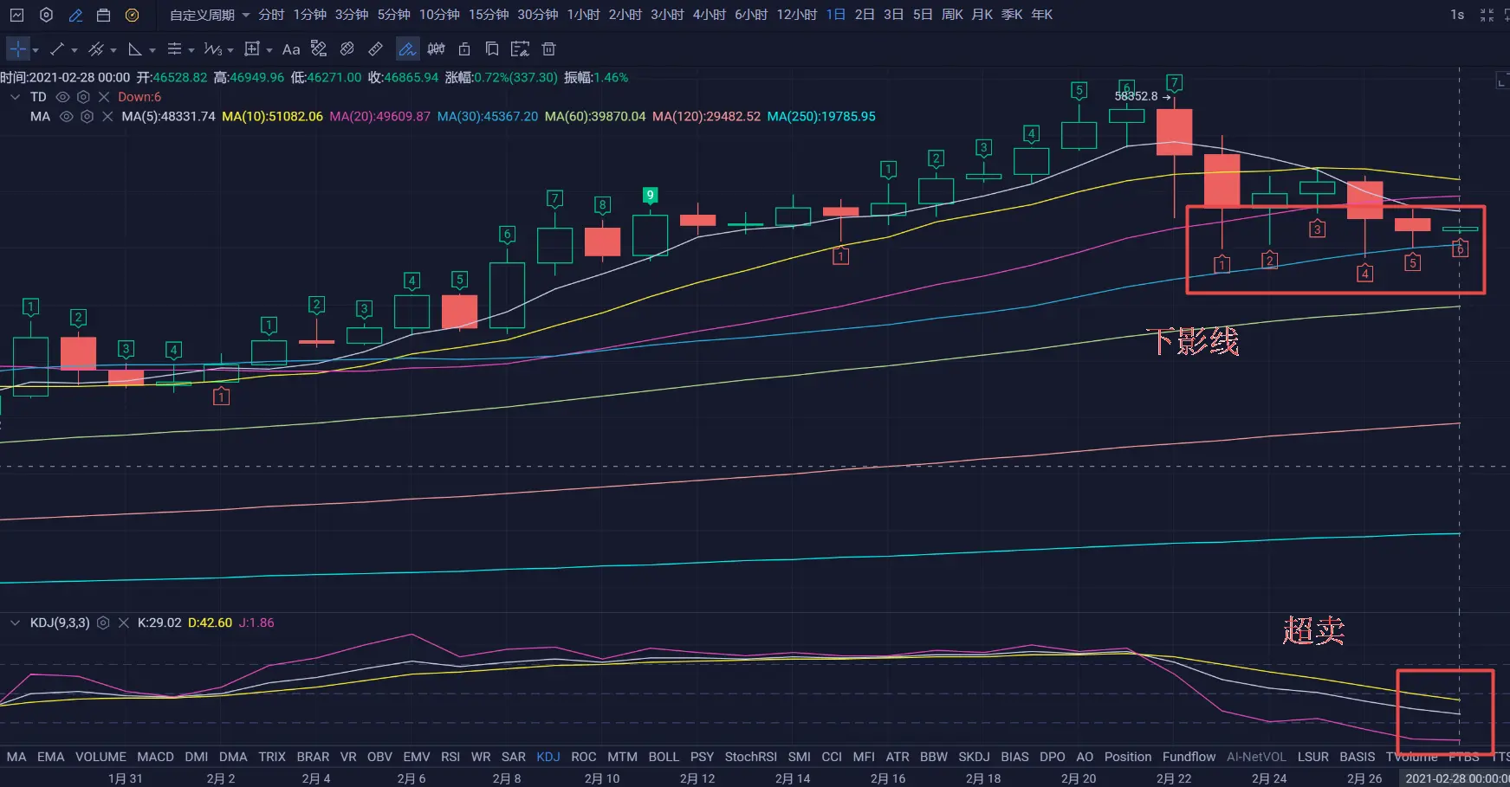Image resolution: width=1510 pixels, height=787 pixels.
Task: Click the 58352.8 high price label
Action: coord(1136,96)
